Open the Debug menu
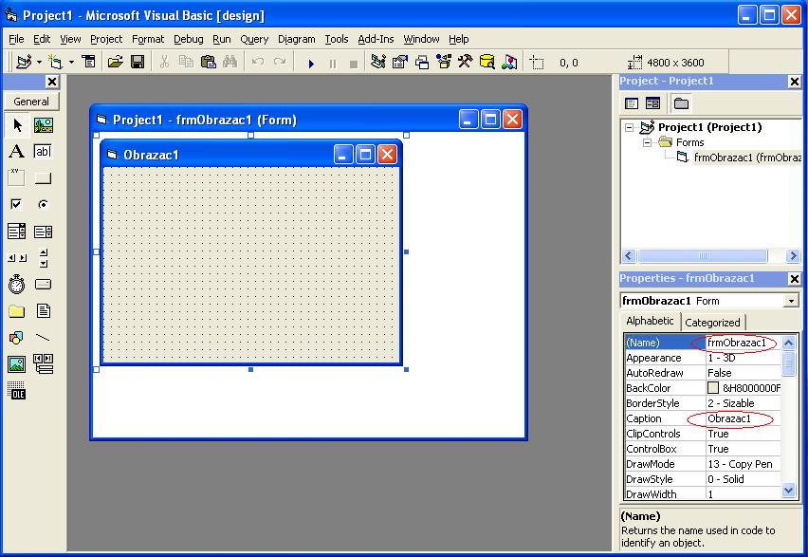The image size is (808, 557). (188, 39)
